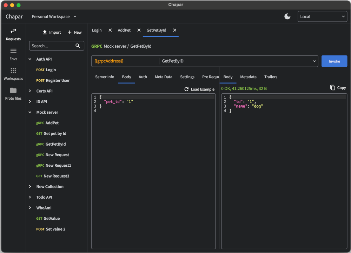Image resolution: width=351 pixels, height=253 pixels.
Task: Click the Invoke button
Action: point(334,61)
